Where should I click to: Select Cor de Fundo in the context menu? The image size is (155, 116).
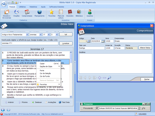[x=45, y=77]
